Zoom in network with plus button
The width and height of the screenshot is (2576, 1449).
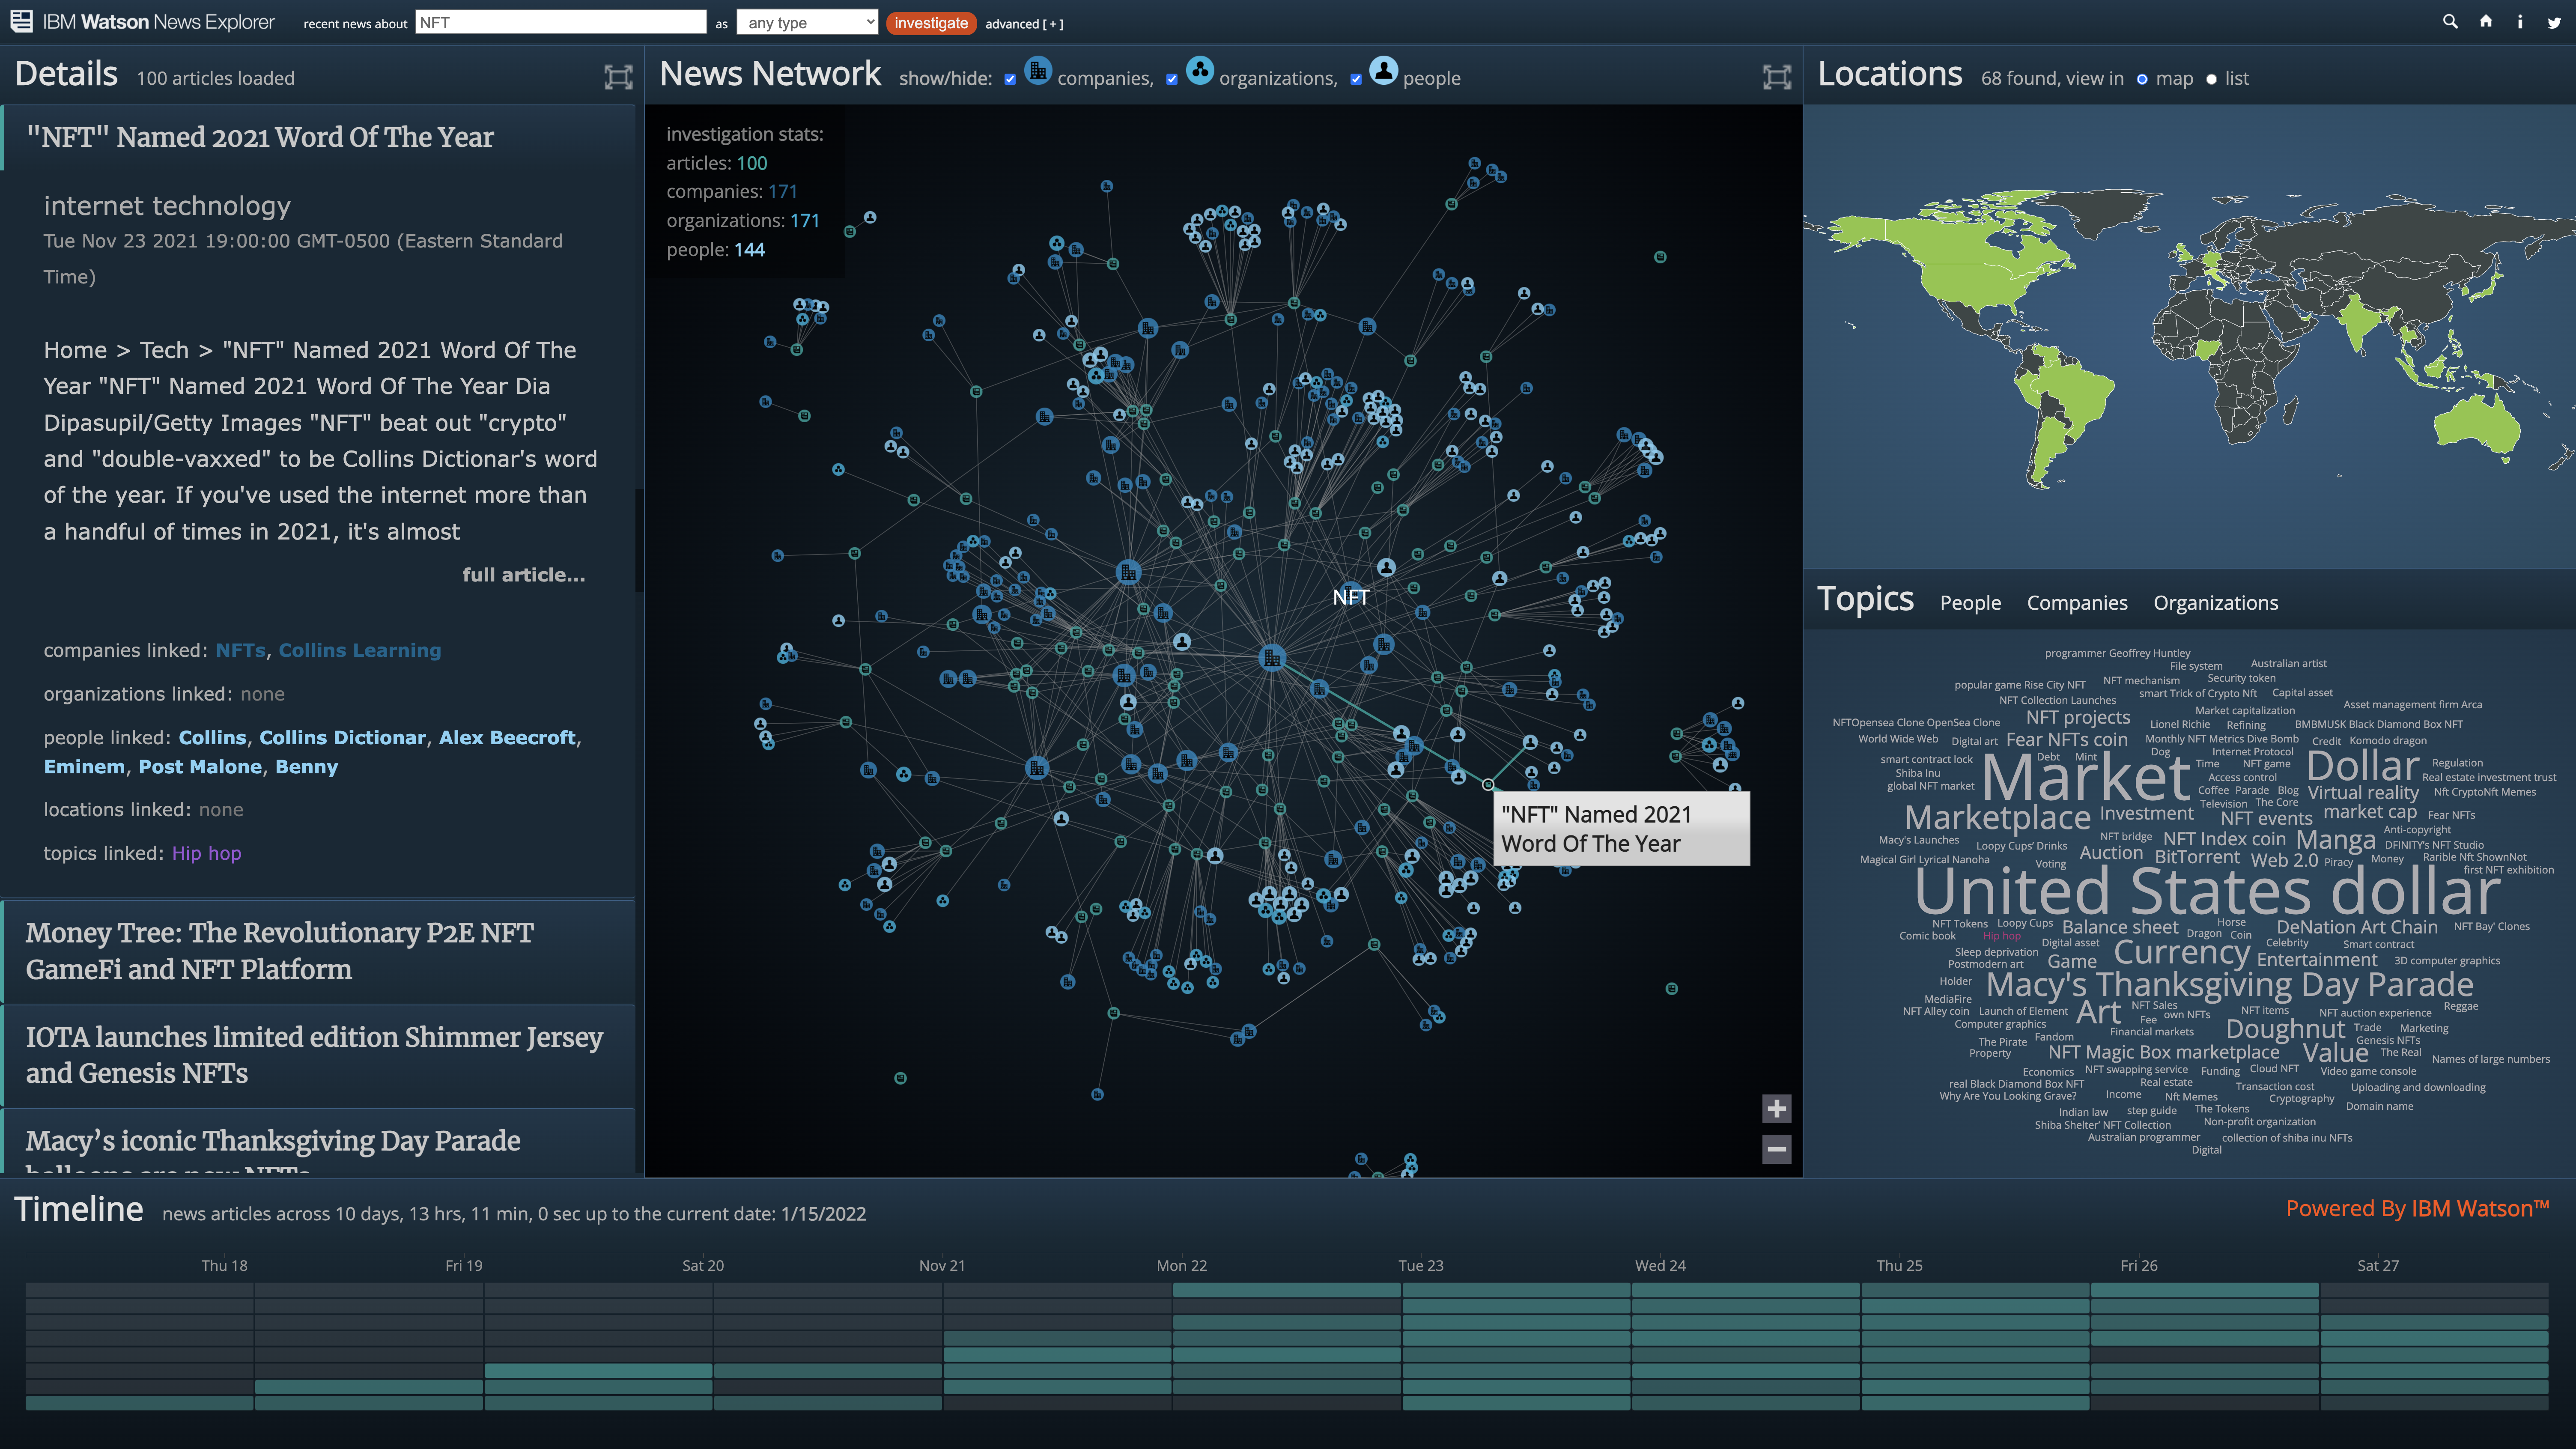(1776, 1108)
